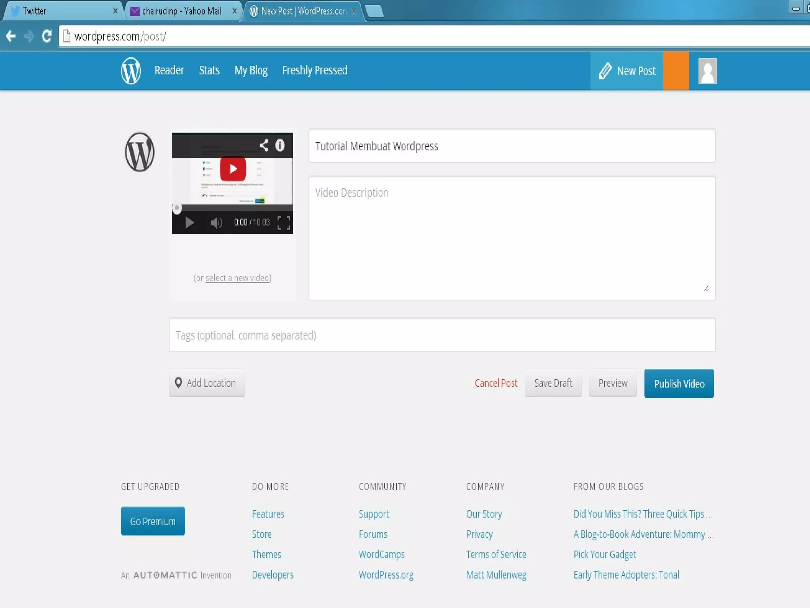Open the orange notifications box
810x608 pixels.
(x=676, y=71)
